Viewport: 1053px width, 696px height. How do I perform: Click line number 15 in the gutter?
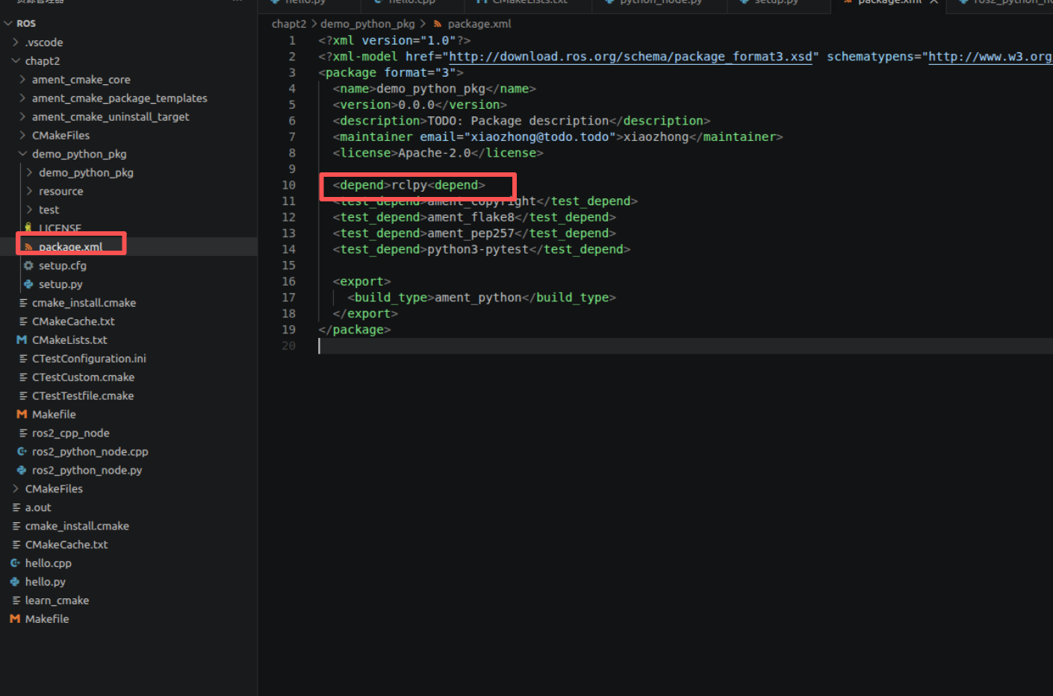pyautogui.click(x=289, y=266)
